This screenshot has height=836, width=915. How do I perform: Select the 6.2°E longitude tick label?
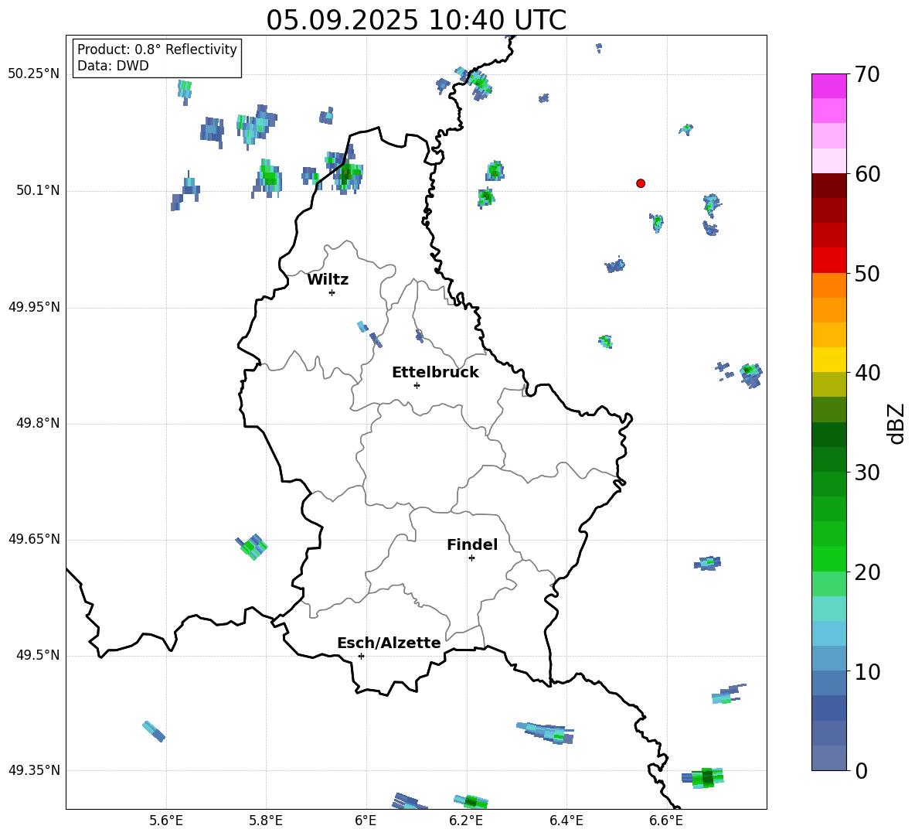466,821
